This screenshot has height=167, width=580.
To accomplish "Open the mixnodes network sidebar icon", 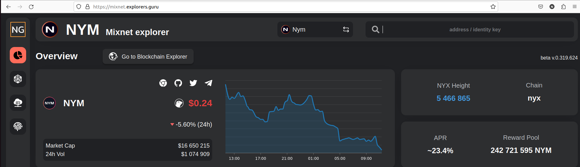I will (x=18, y=79).
